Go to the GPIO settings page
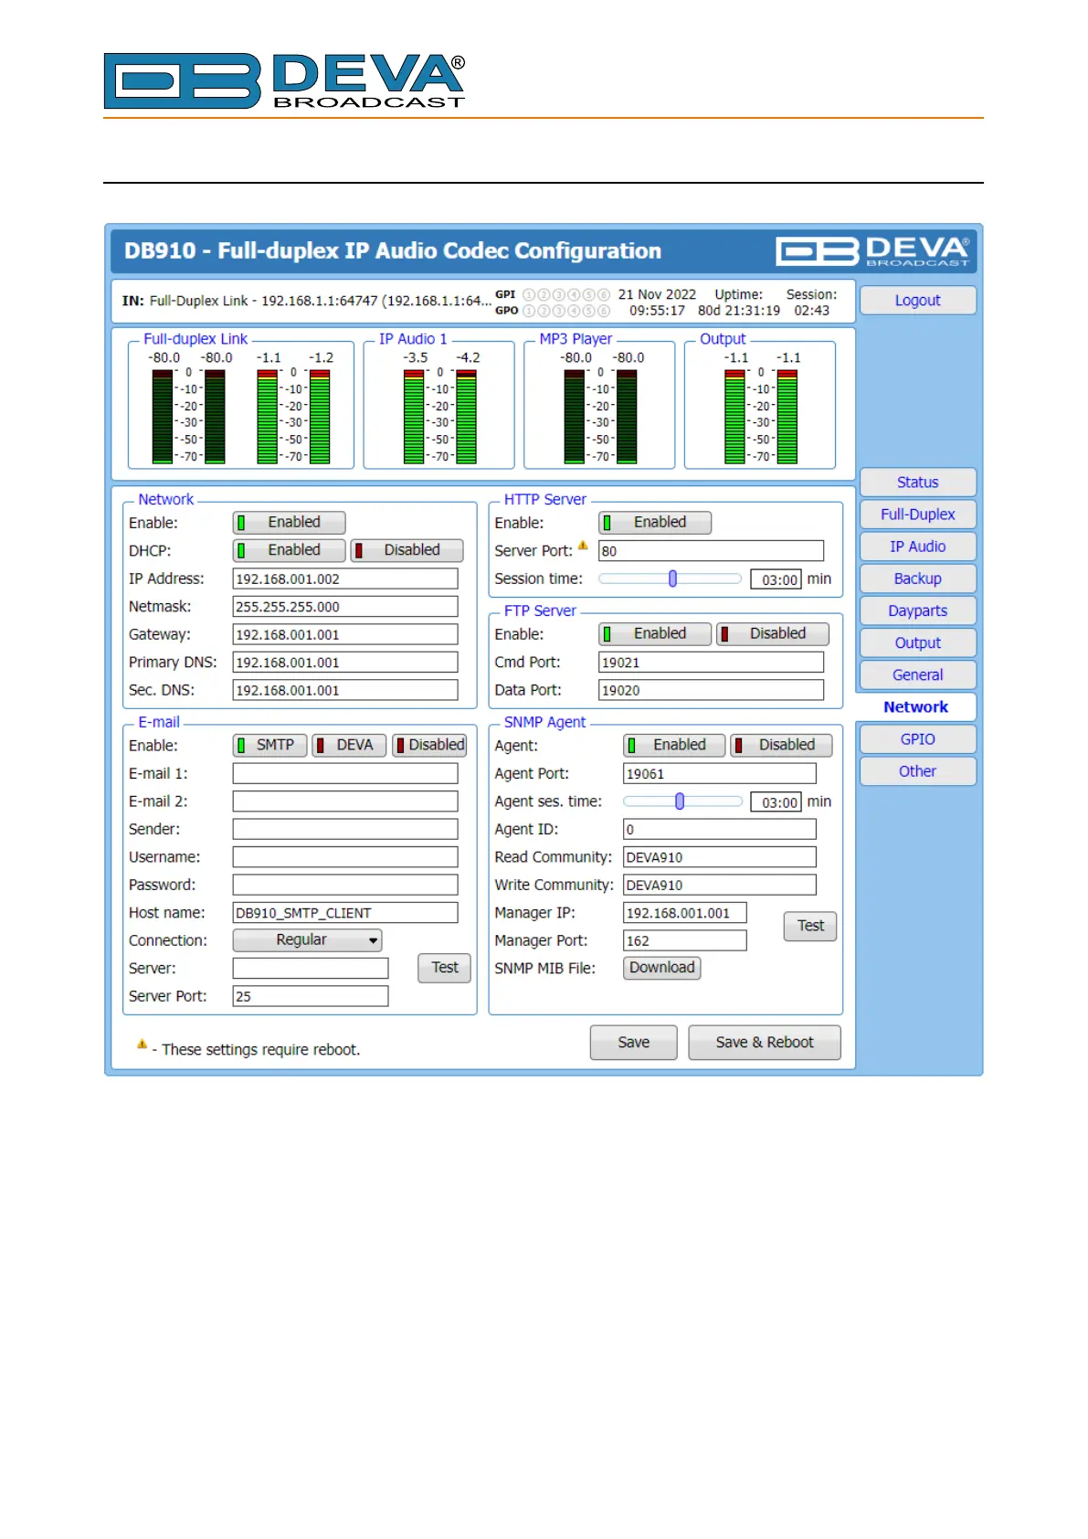The width and height of the screenshot is (1088, 1539). pos(917,739)
